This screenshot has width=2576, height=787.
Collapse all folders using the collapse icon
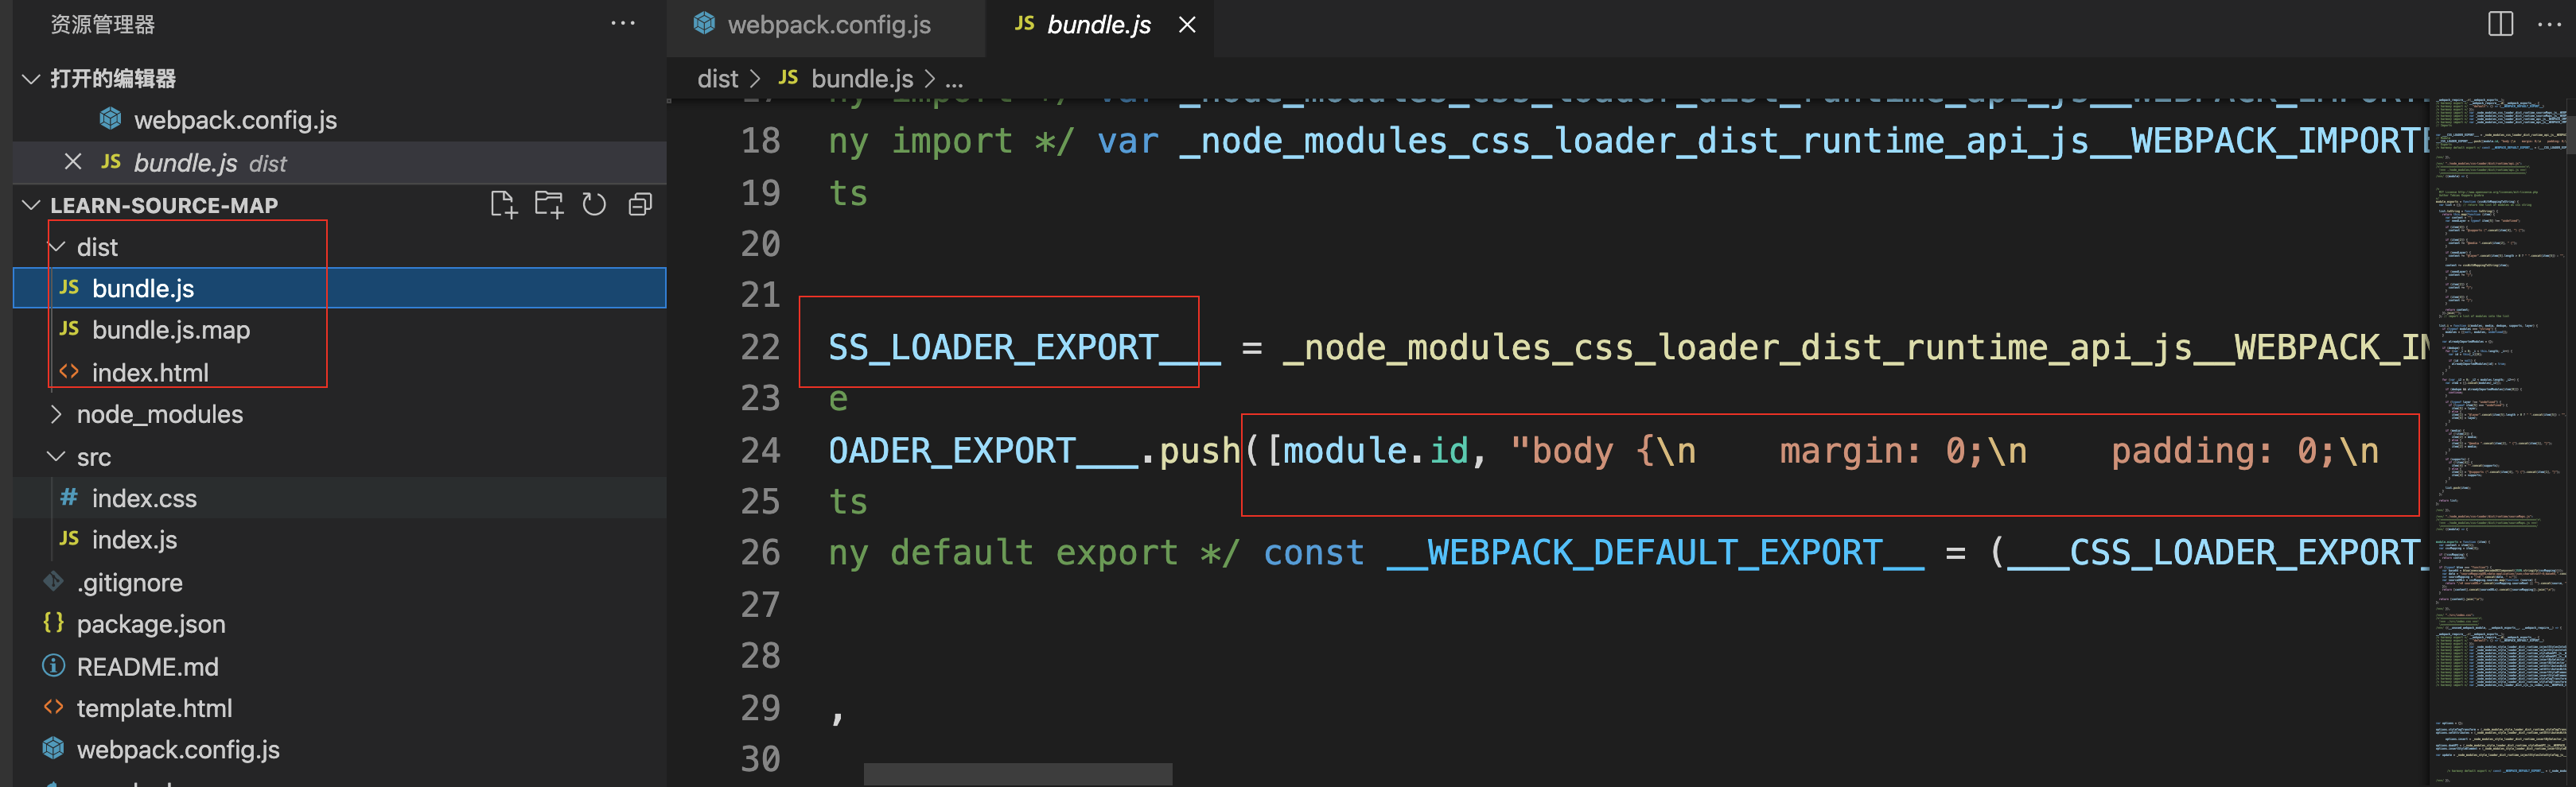pyautogui.click(x=640, y=205)
